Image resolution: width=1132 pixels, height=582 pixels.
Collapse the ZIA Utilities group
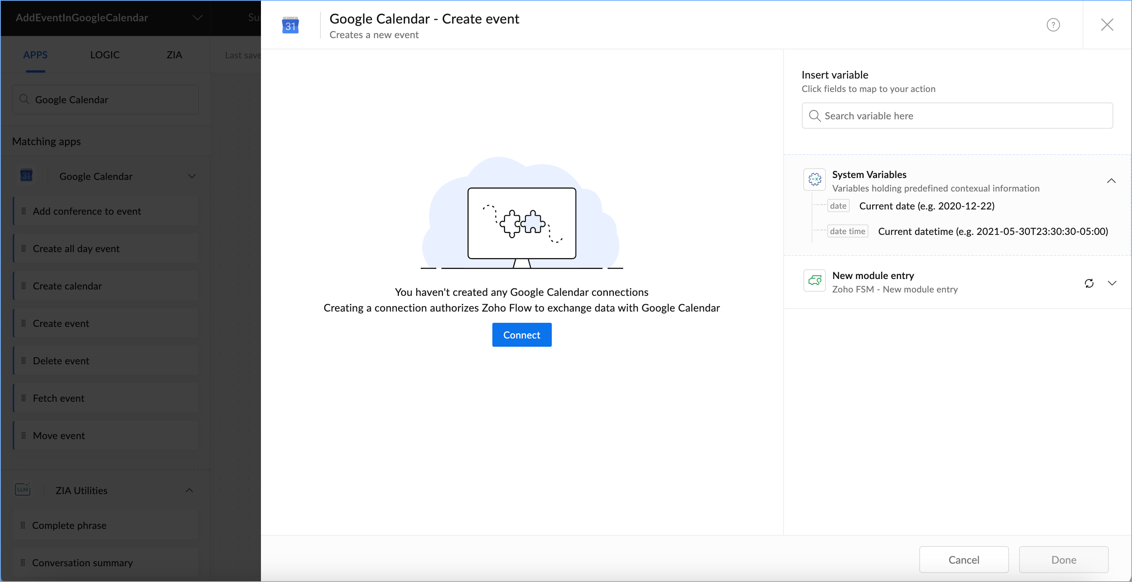(190, 490)
